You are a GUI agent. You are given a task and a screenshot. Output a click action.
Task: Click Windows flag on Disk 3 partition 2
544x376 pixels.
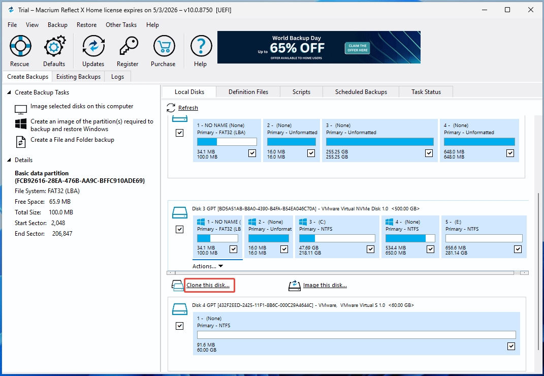[x=252, y=222]
